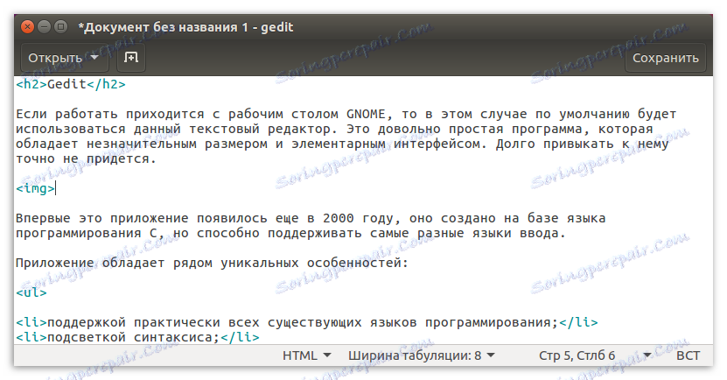Click window title Документ без названия 1

coord(185,27)
